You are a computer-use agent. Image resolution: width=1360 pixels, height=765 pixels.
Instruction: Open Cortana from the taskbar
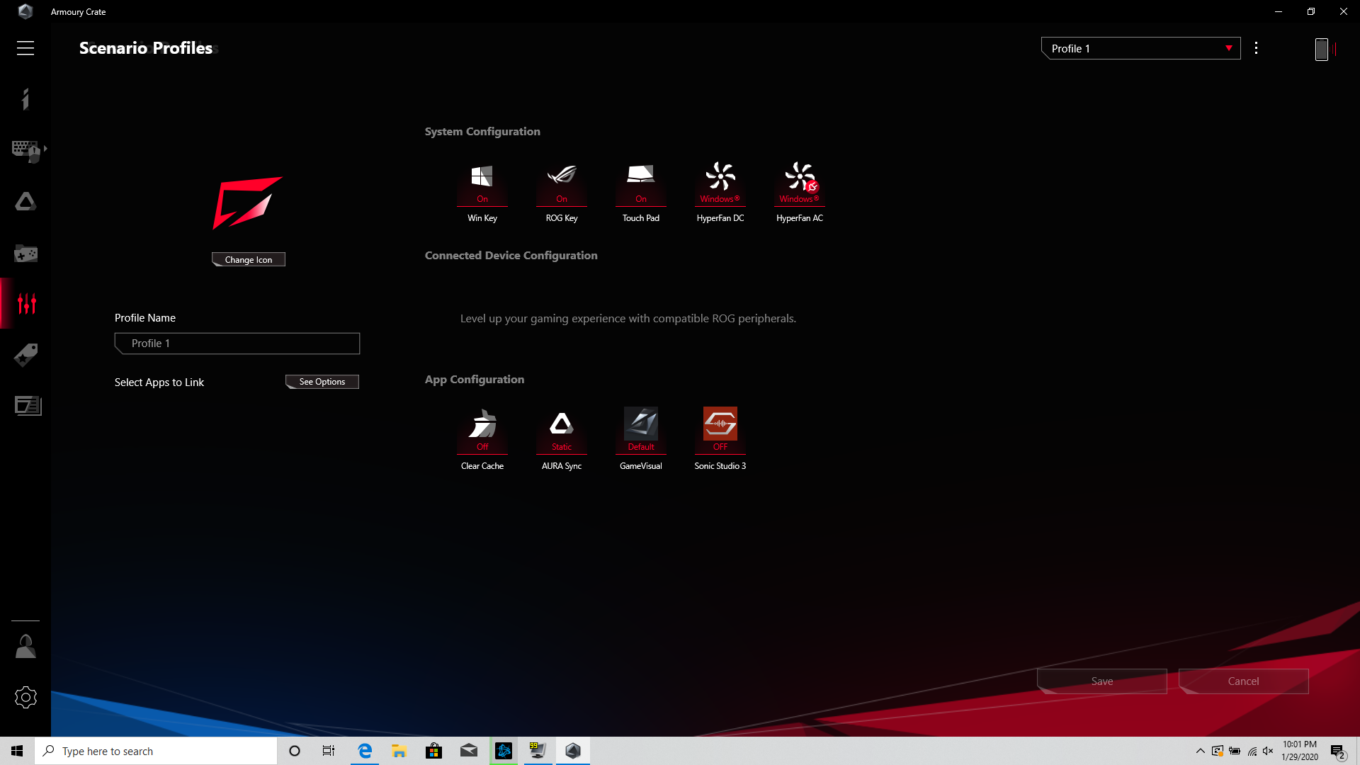pyautogui.click(x=295, y=751)
